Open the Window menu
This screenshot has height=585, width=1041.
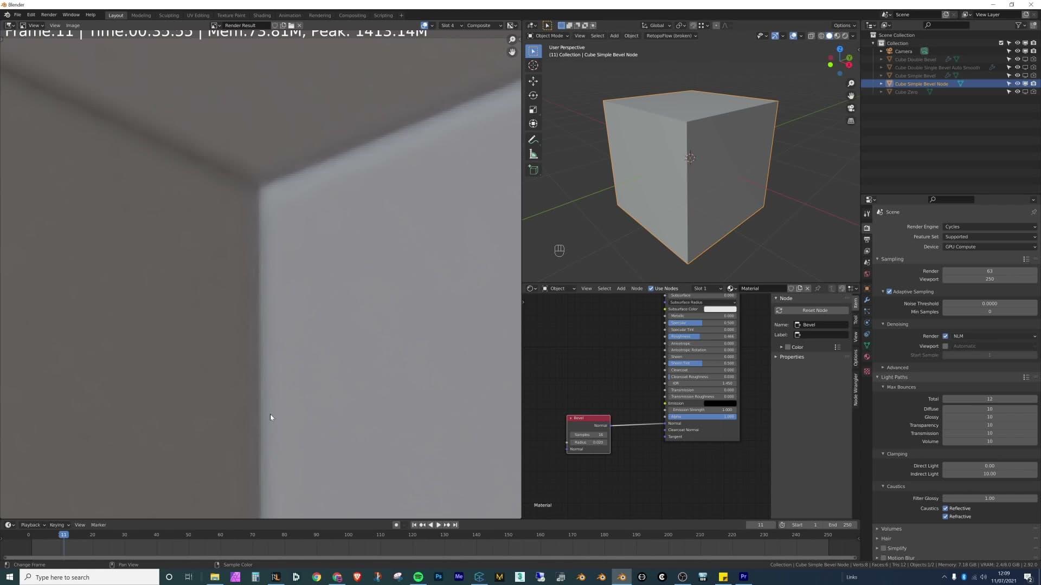(71, 15)
